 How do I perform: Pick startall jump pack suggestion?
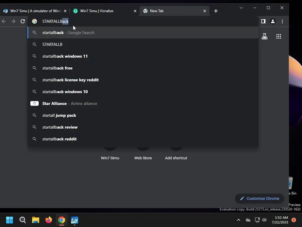click(x=143, y=115)
